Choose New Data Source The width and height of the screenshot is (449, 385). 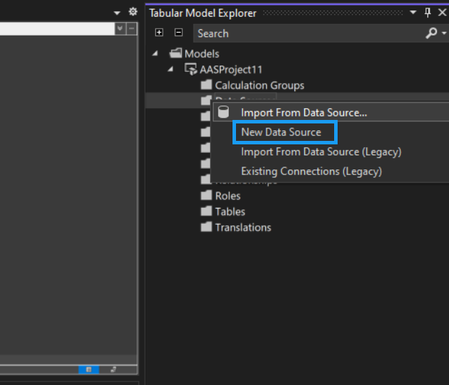(x=281, y=133)
